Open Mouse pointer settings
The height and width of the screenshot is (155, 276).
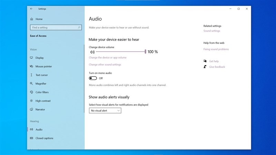[44, 66]
